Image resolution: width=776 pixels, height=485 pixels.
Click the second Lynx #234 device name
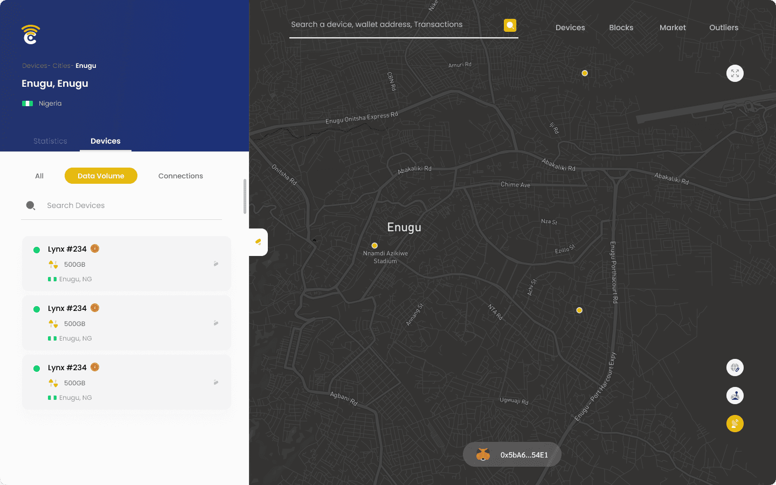click(x=67, y=308)
